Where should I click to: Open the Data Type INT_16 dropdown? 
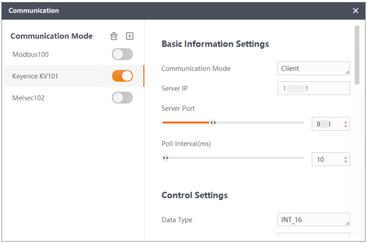[x=314, y=220]
